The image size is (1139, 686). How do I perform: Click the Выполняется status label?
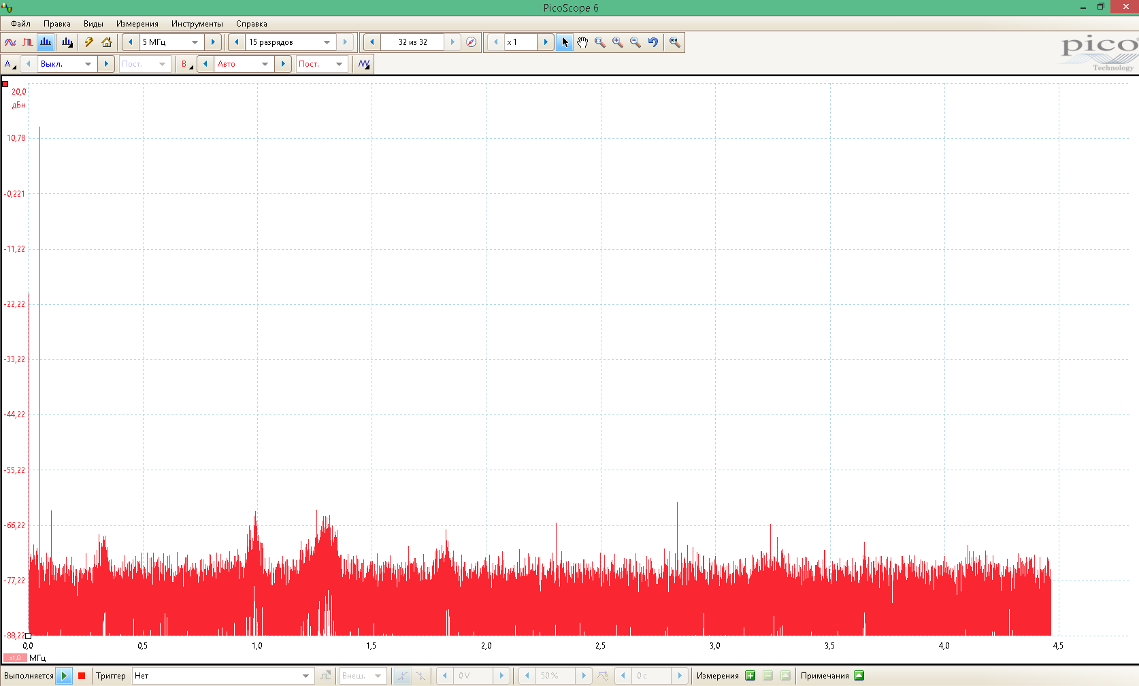pyautogui.click(x=29, y=676)
